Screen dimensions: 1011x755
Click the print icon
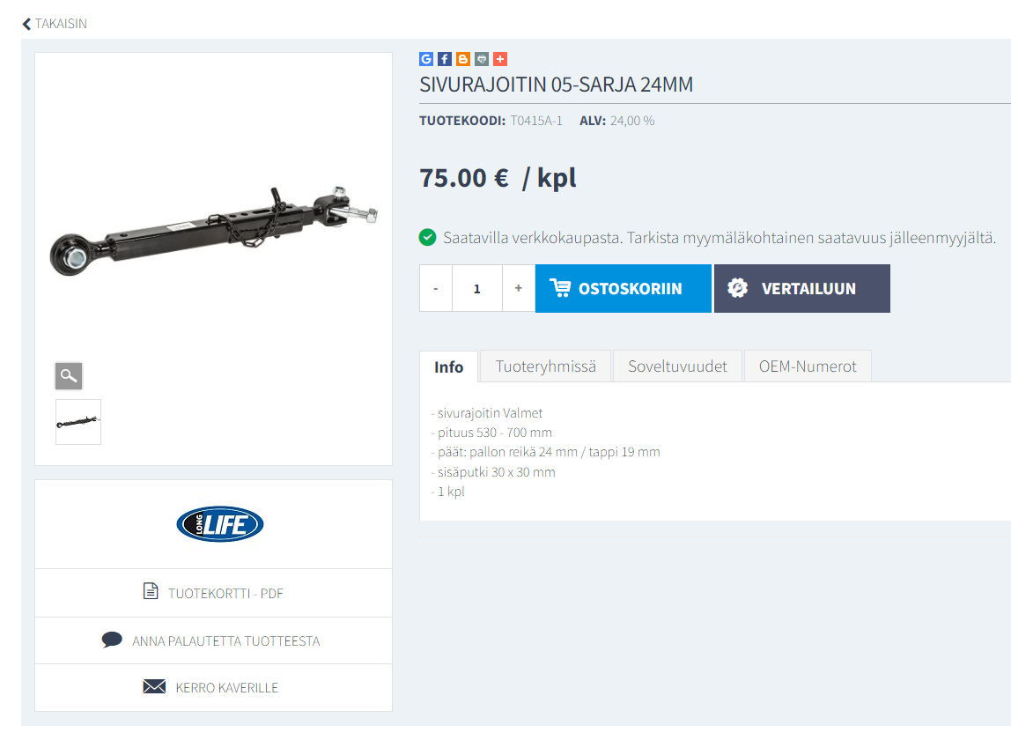pos(482,59)
